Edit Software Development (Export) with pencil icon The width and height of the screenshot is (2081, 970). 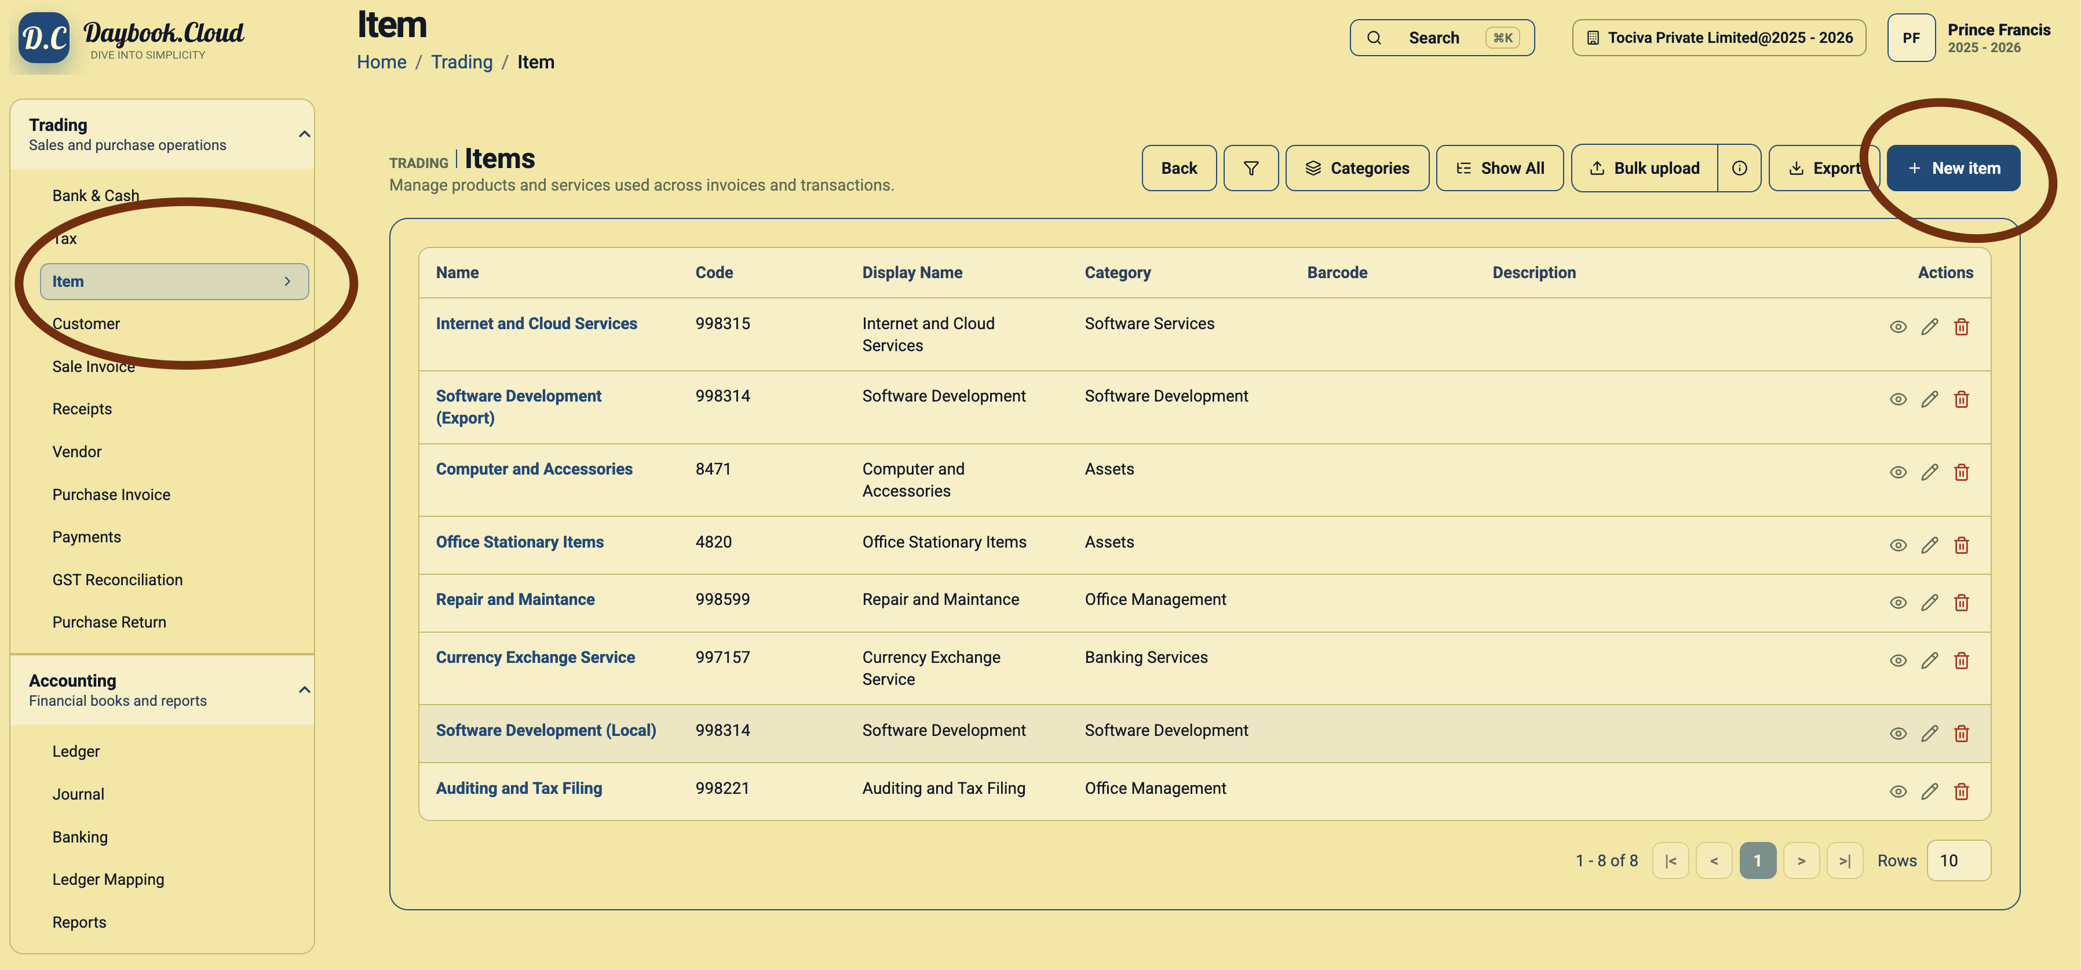pyautogui.click(x=1929, y=400)
